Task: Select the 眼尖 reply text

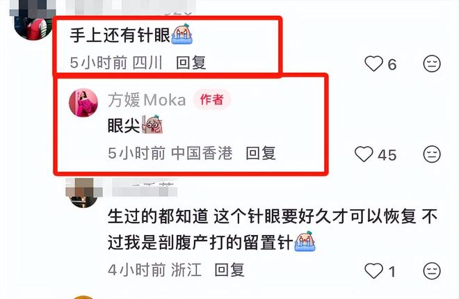Action: tap(124, 126)
